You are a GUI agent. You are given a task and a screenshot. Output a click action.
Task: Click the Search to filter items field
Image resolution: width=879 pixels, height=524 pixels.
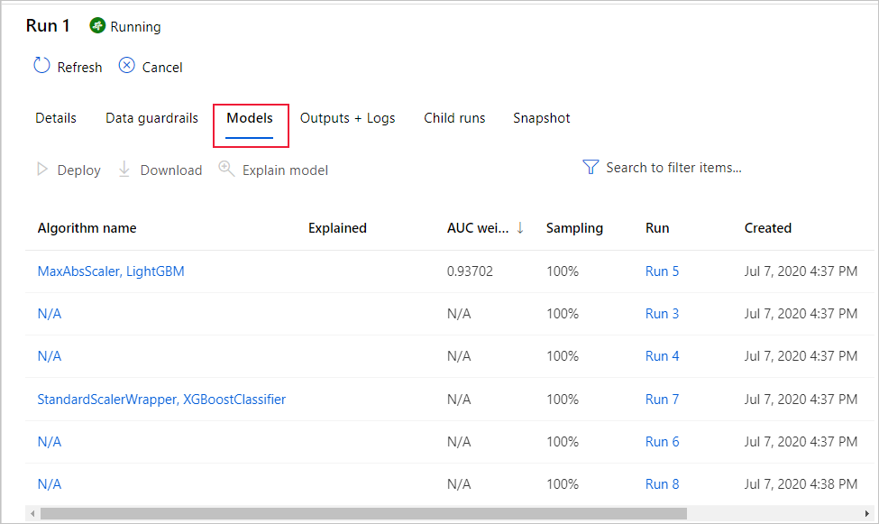pyautogui.click(x=673, y=167)
